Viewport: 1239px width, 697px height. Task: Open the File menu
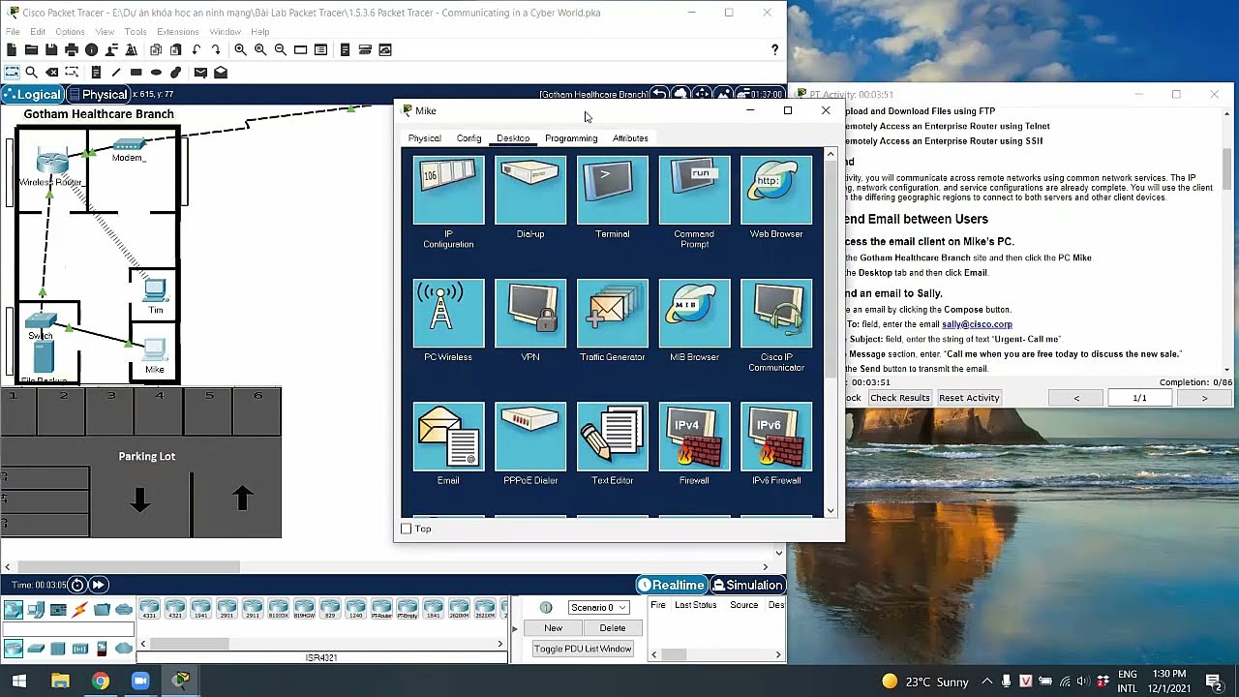tap(13, 32)
